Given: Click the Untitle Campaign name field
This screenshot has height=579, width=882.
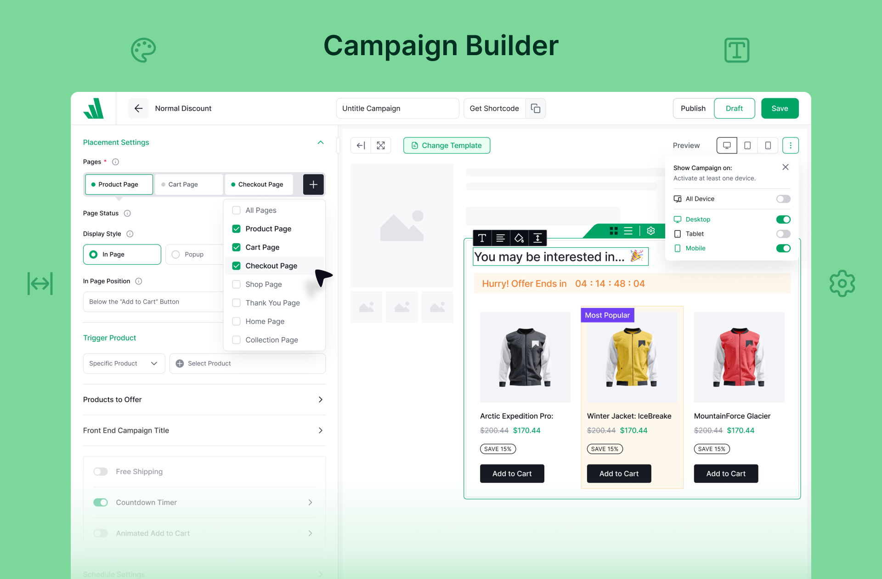Looking at the screenshot, I should point(398,108).
